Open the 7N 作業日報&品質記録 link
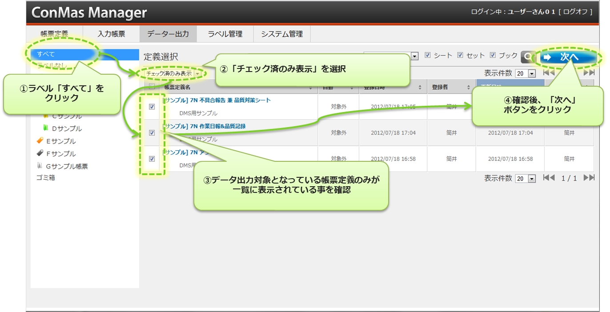Viewport: 610px width, 312px height. [x=204, y=126]
